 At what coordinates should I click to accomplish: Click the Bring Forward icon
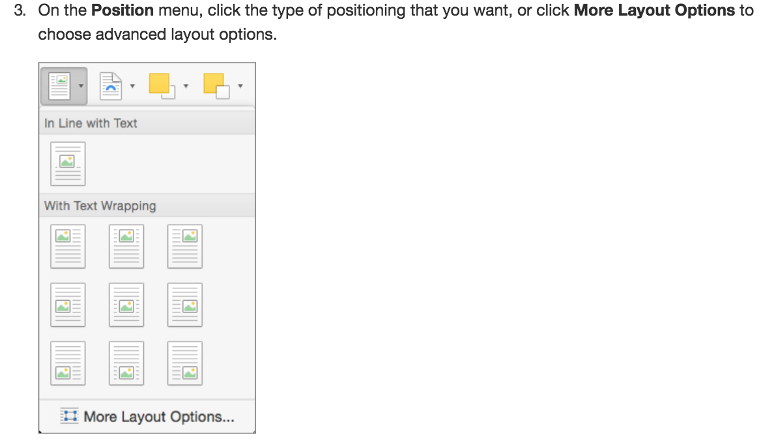[161, 86]
